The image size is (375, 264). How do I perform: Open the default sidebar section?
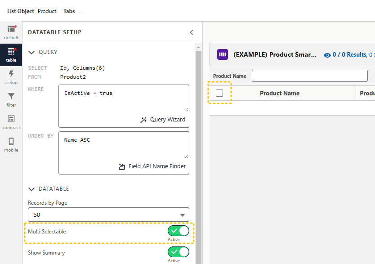click(11, 32)
